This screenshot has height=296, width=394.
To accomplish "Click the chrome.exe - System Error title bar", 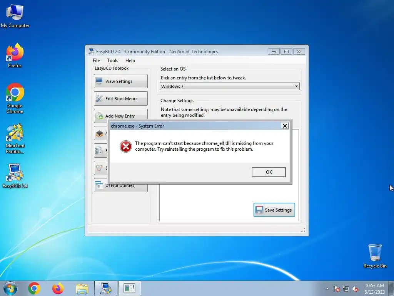I will [195, 126].
